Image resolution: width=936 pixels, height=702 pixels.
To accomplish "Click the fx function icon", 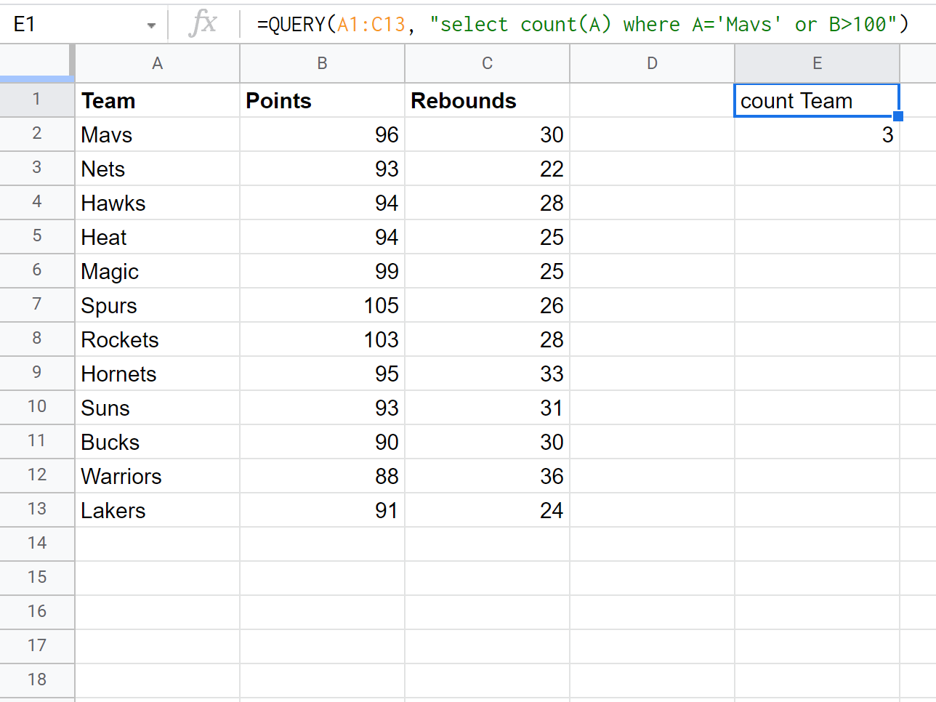I will (203, 24).
